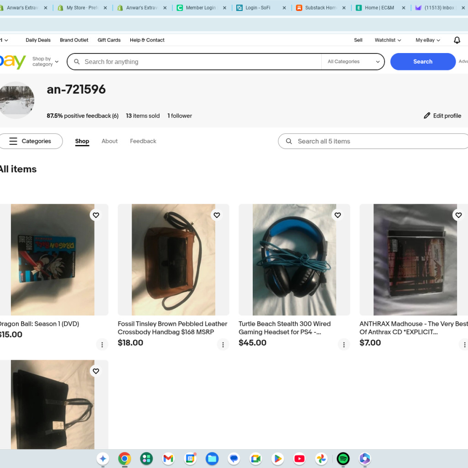Switch to the Feedback tab
The height and width of the screenshot is (468, 468).
143,141
